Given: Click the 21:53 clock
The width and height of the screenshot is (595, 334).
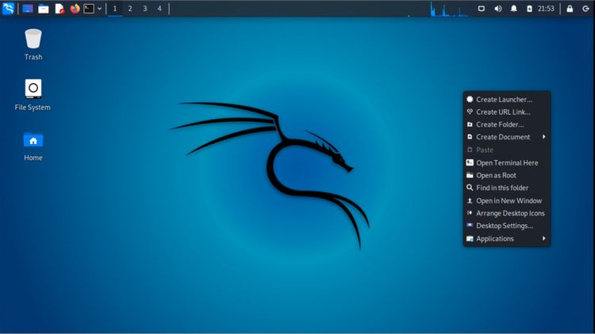Looking at the screenshot, I should [546, 9].
